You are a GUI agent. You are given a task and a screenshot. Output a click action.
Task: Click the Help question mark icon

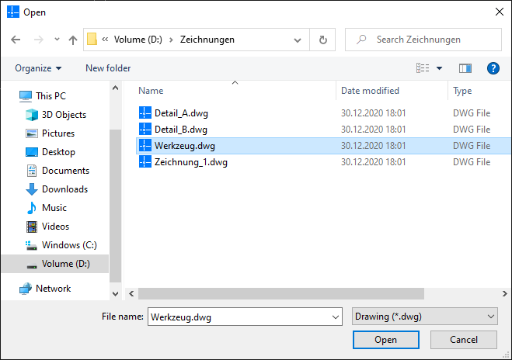493,68
